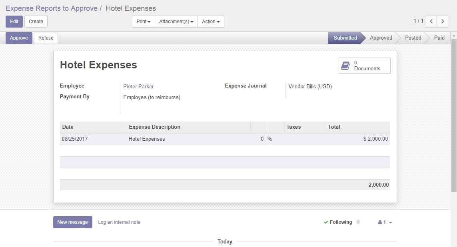The image size is (457, 247).
Task: Click the Submitted status stage
Action: pos(345,38)
